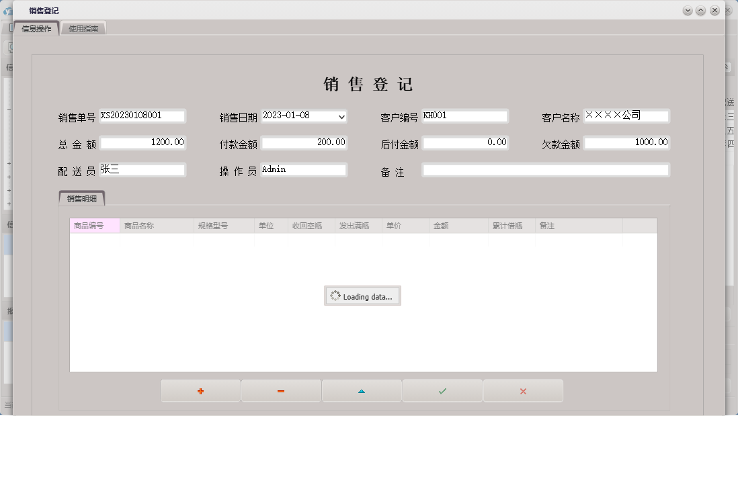Click the blue move-up arrow icon

[362, 390]
